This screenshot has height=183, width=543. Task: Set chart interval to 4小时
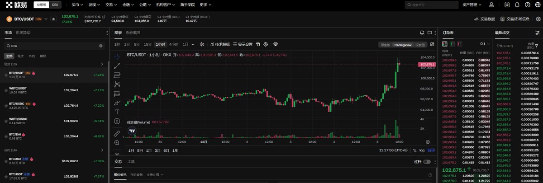pos(174,44)
